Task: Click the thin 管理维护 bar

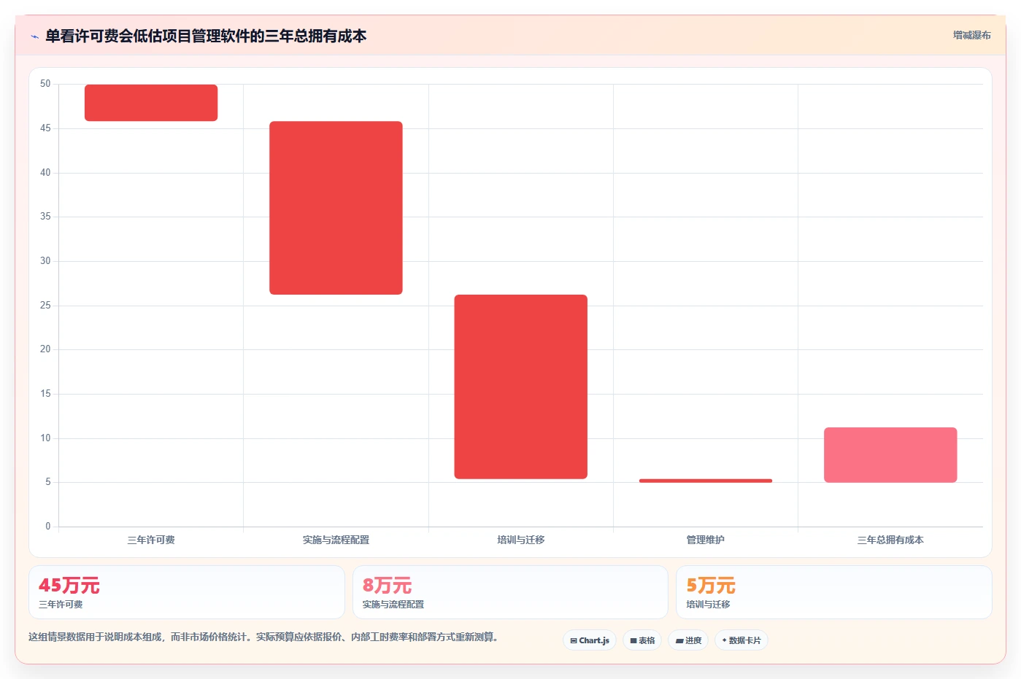Action: pos(706,481)
